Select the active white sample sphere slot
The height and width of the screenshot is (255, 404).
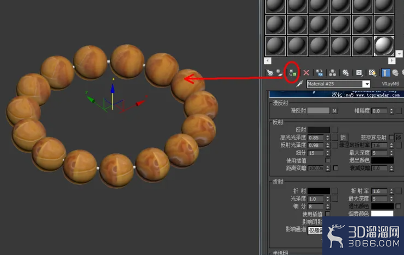coord(384,46)
